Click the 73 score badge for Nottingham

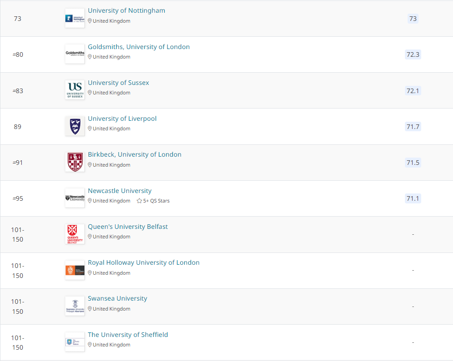pyautogui.click(x=413, y=19)
